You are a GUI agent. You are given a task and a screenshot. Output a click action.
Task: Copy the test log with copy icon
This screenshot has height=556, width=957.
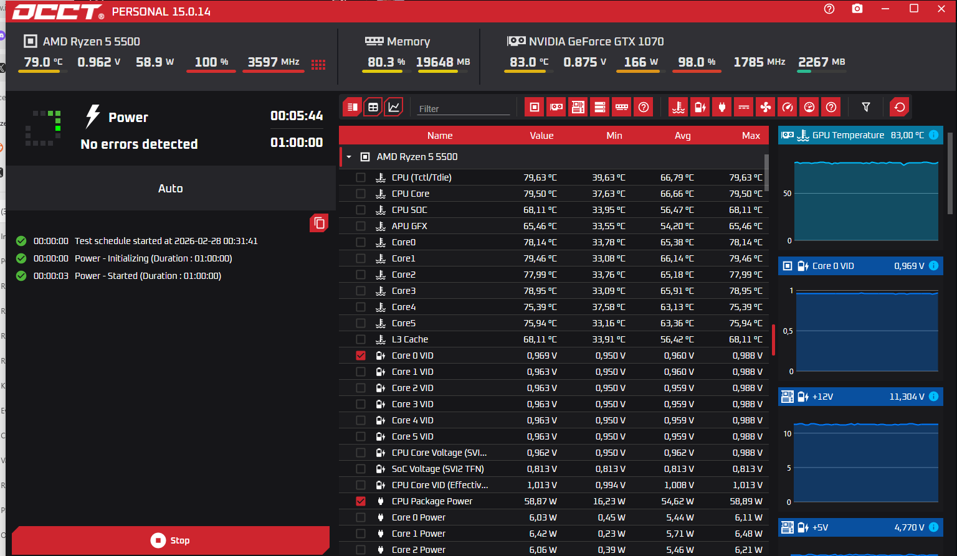319,223
